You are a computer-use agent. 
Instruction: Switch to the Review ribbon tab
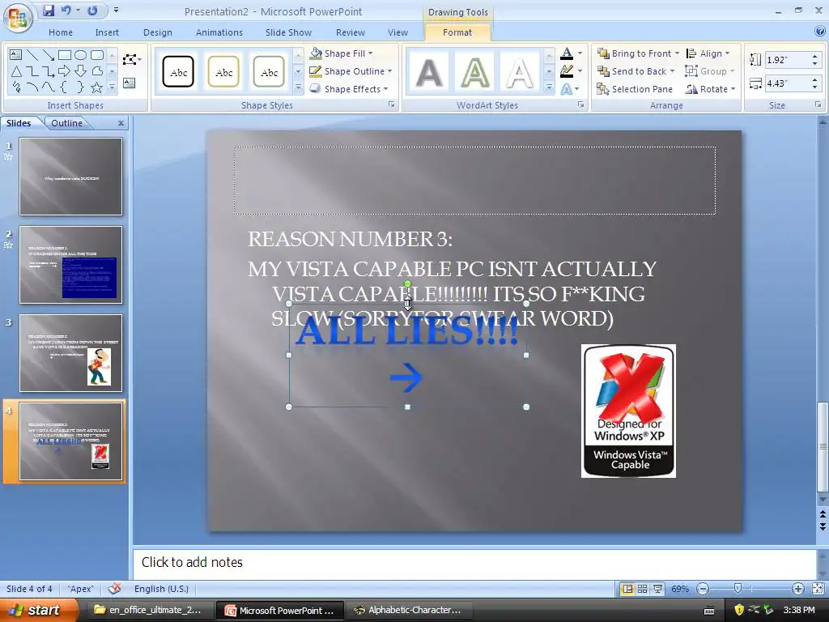click(x=350, y=32)
